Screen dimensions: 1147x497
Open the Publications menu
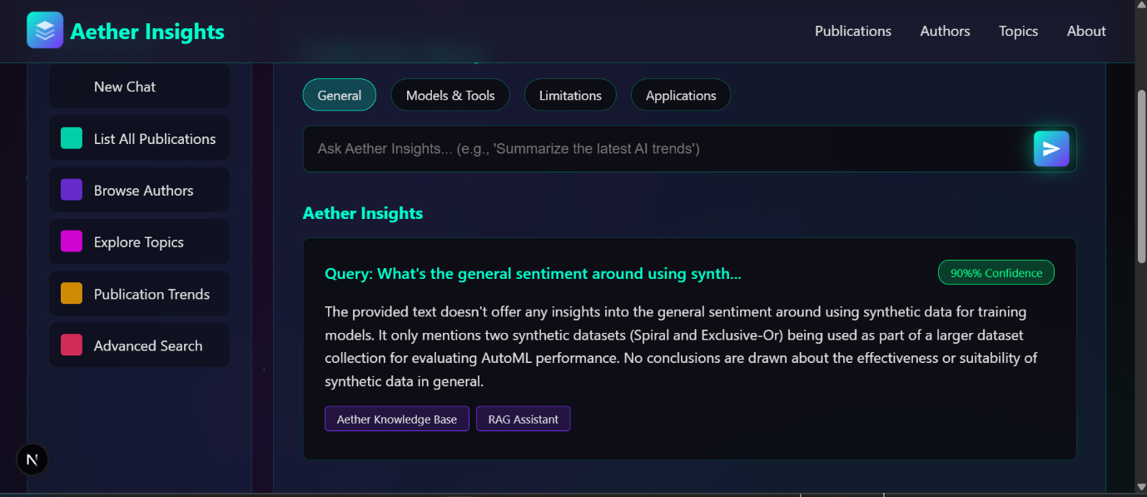pyautogui.click(x=852, y=31)
